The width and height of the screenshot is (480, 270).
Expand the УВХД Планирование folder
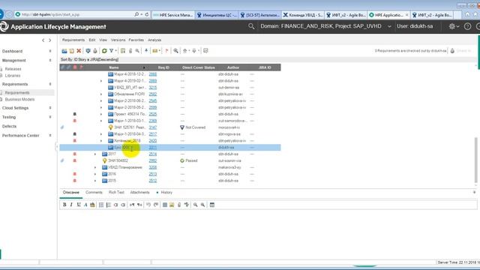(95, 167)
